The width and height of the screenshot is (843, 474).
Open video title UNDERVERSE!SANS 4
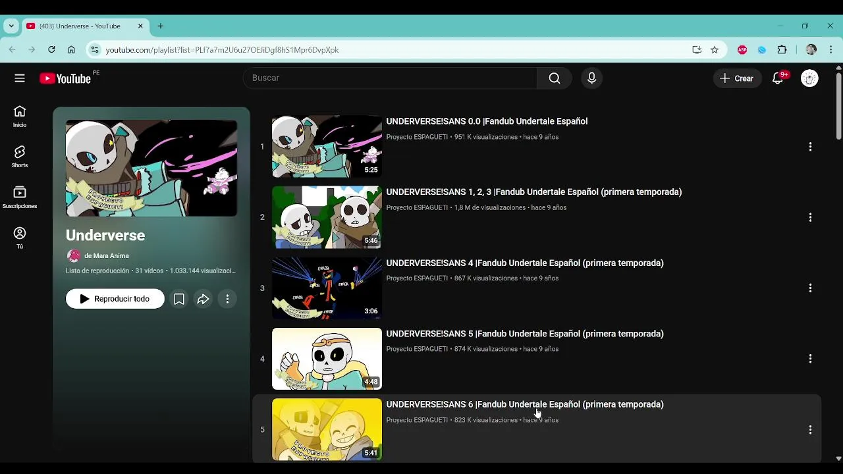tap(524, 263)
